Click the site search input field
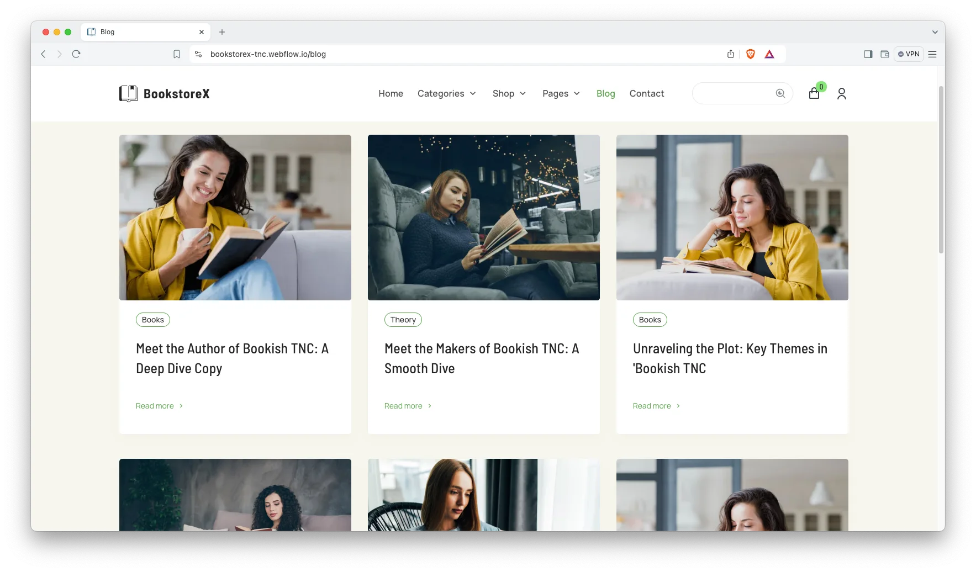This screenshot has height=572, width=976. (x=732, y=93)
